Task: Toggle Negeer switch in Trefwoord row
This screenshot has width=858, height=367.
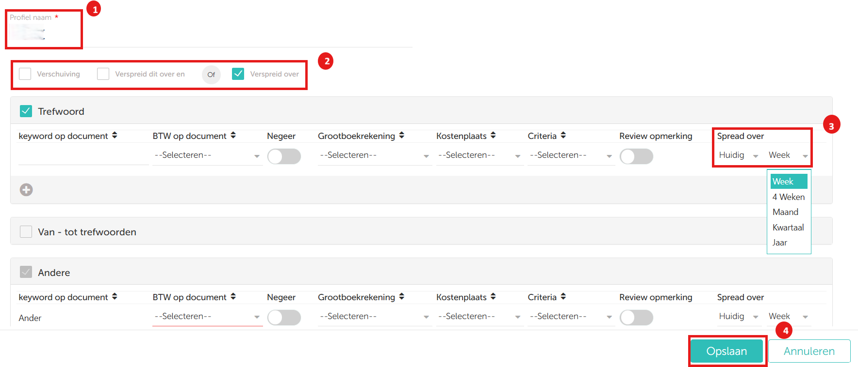Action: [x=284, y=156]
